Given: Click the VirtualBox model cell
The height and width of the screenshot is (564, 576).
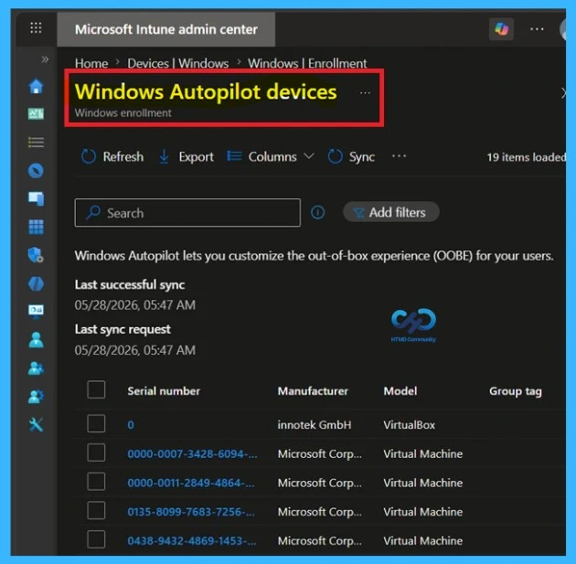Looking at the screenshot, I should coord(410,425).
